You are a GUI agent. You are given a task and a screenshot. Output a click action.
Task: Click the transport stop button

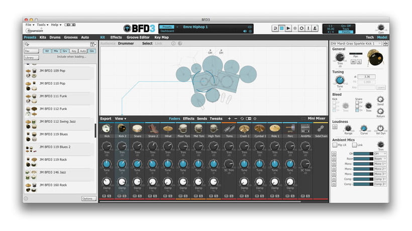tap(282, 28)
